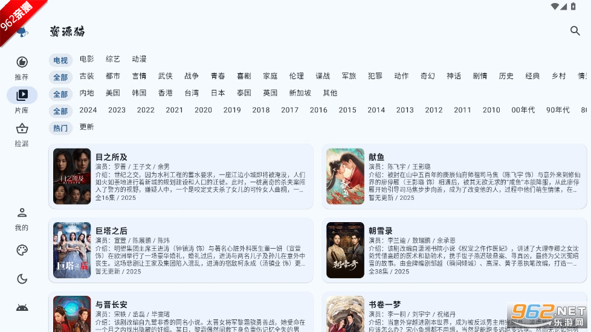The height and width of the screenshot is (332, 591).
Task: Open the 与晋长安 title
Action: point(111,304)
